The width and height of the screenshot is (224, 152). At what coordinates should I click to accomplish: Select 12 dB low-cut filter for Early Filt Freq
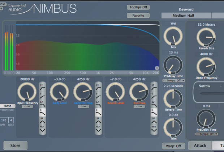pyautogui.click(x=98, y=87)
